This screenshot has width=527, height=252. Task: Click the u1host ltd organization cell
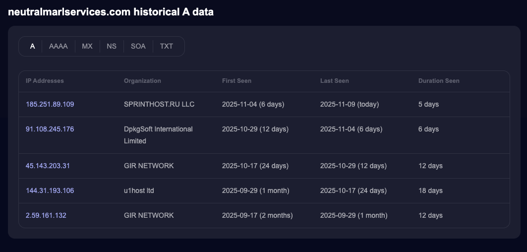[x=139, y=190]
